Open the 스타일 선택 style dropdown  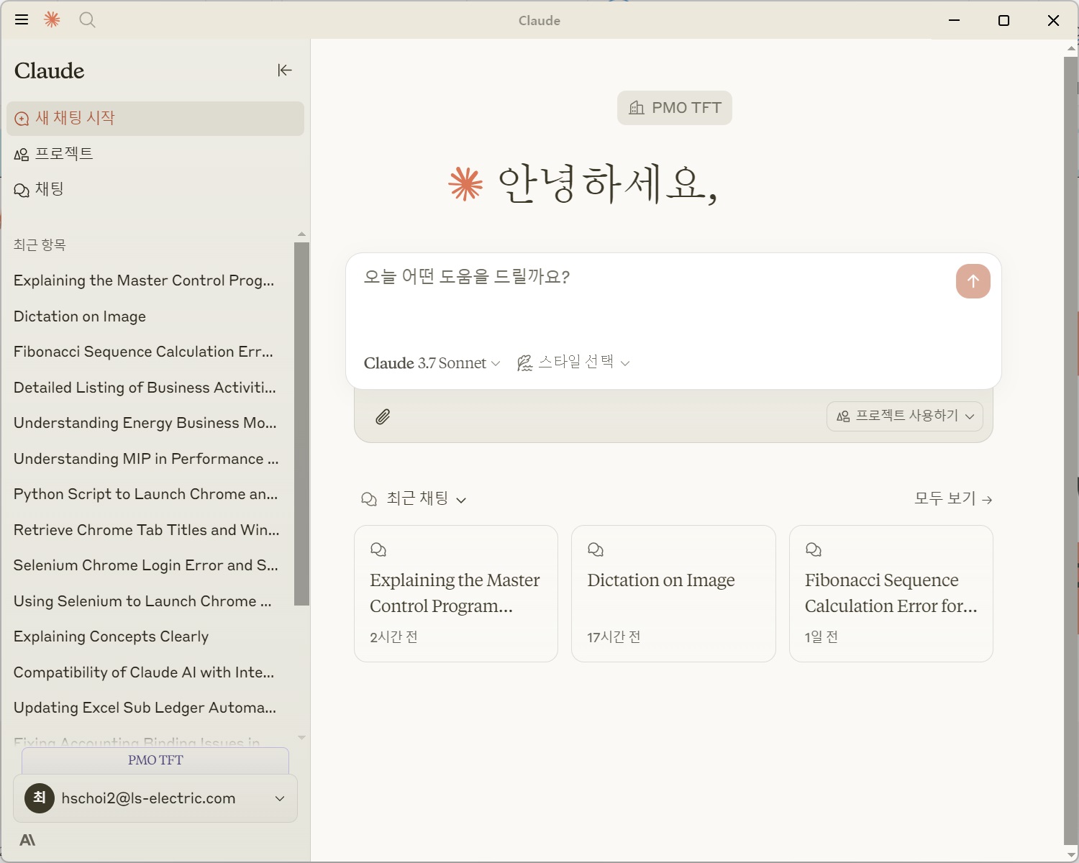[x=573, y=363]
